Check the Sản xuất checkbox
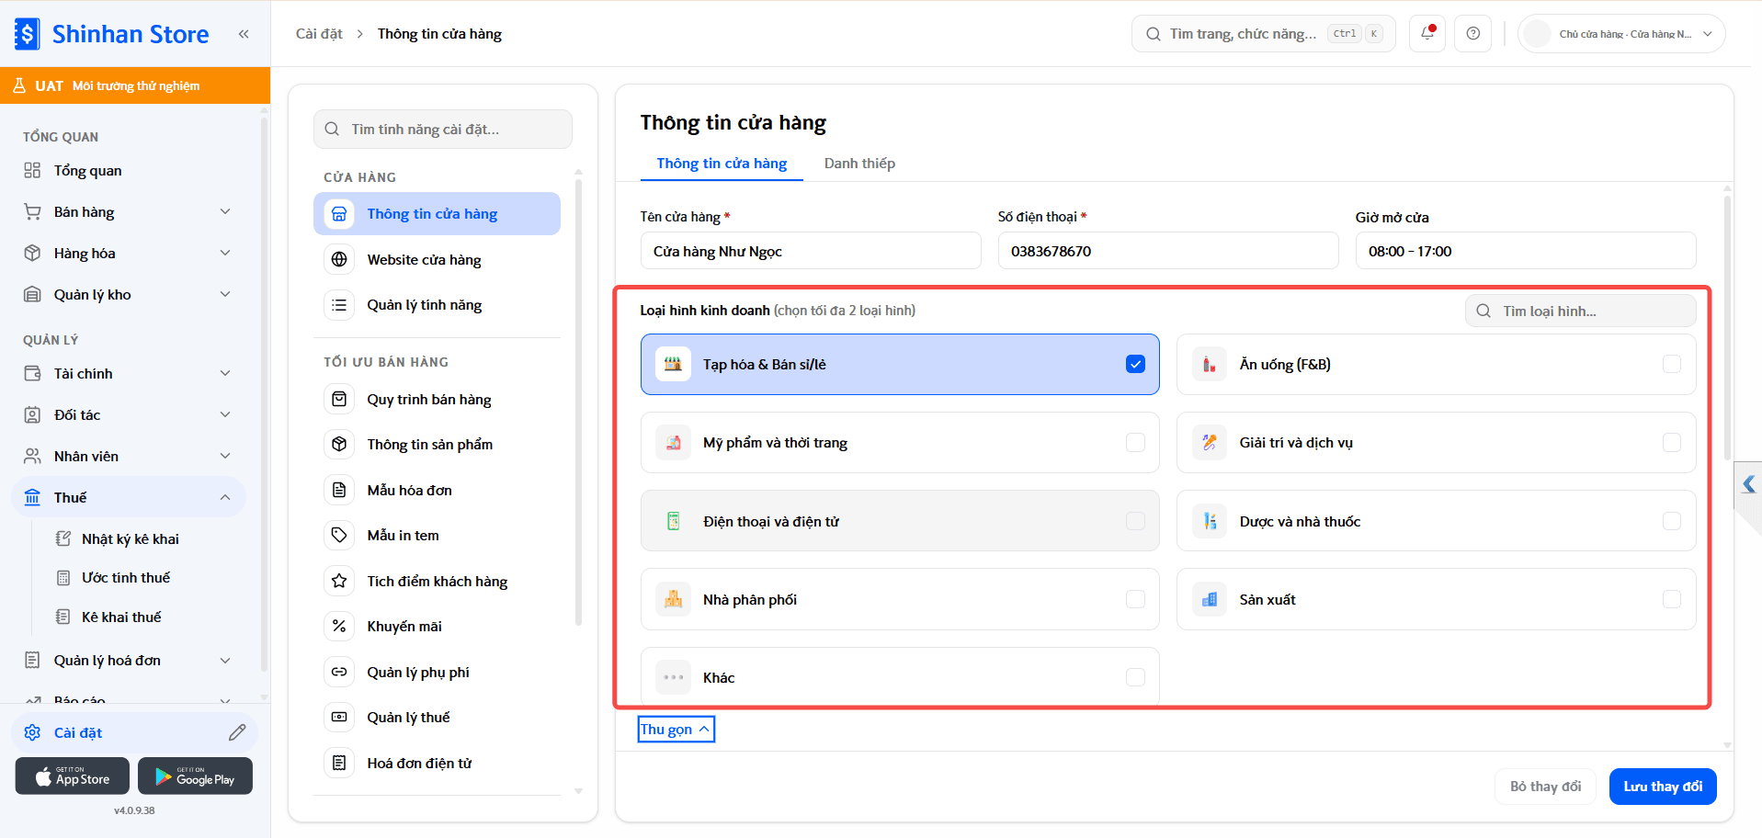Viewport: 1762px width, 838px height. pos(1672,599)
